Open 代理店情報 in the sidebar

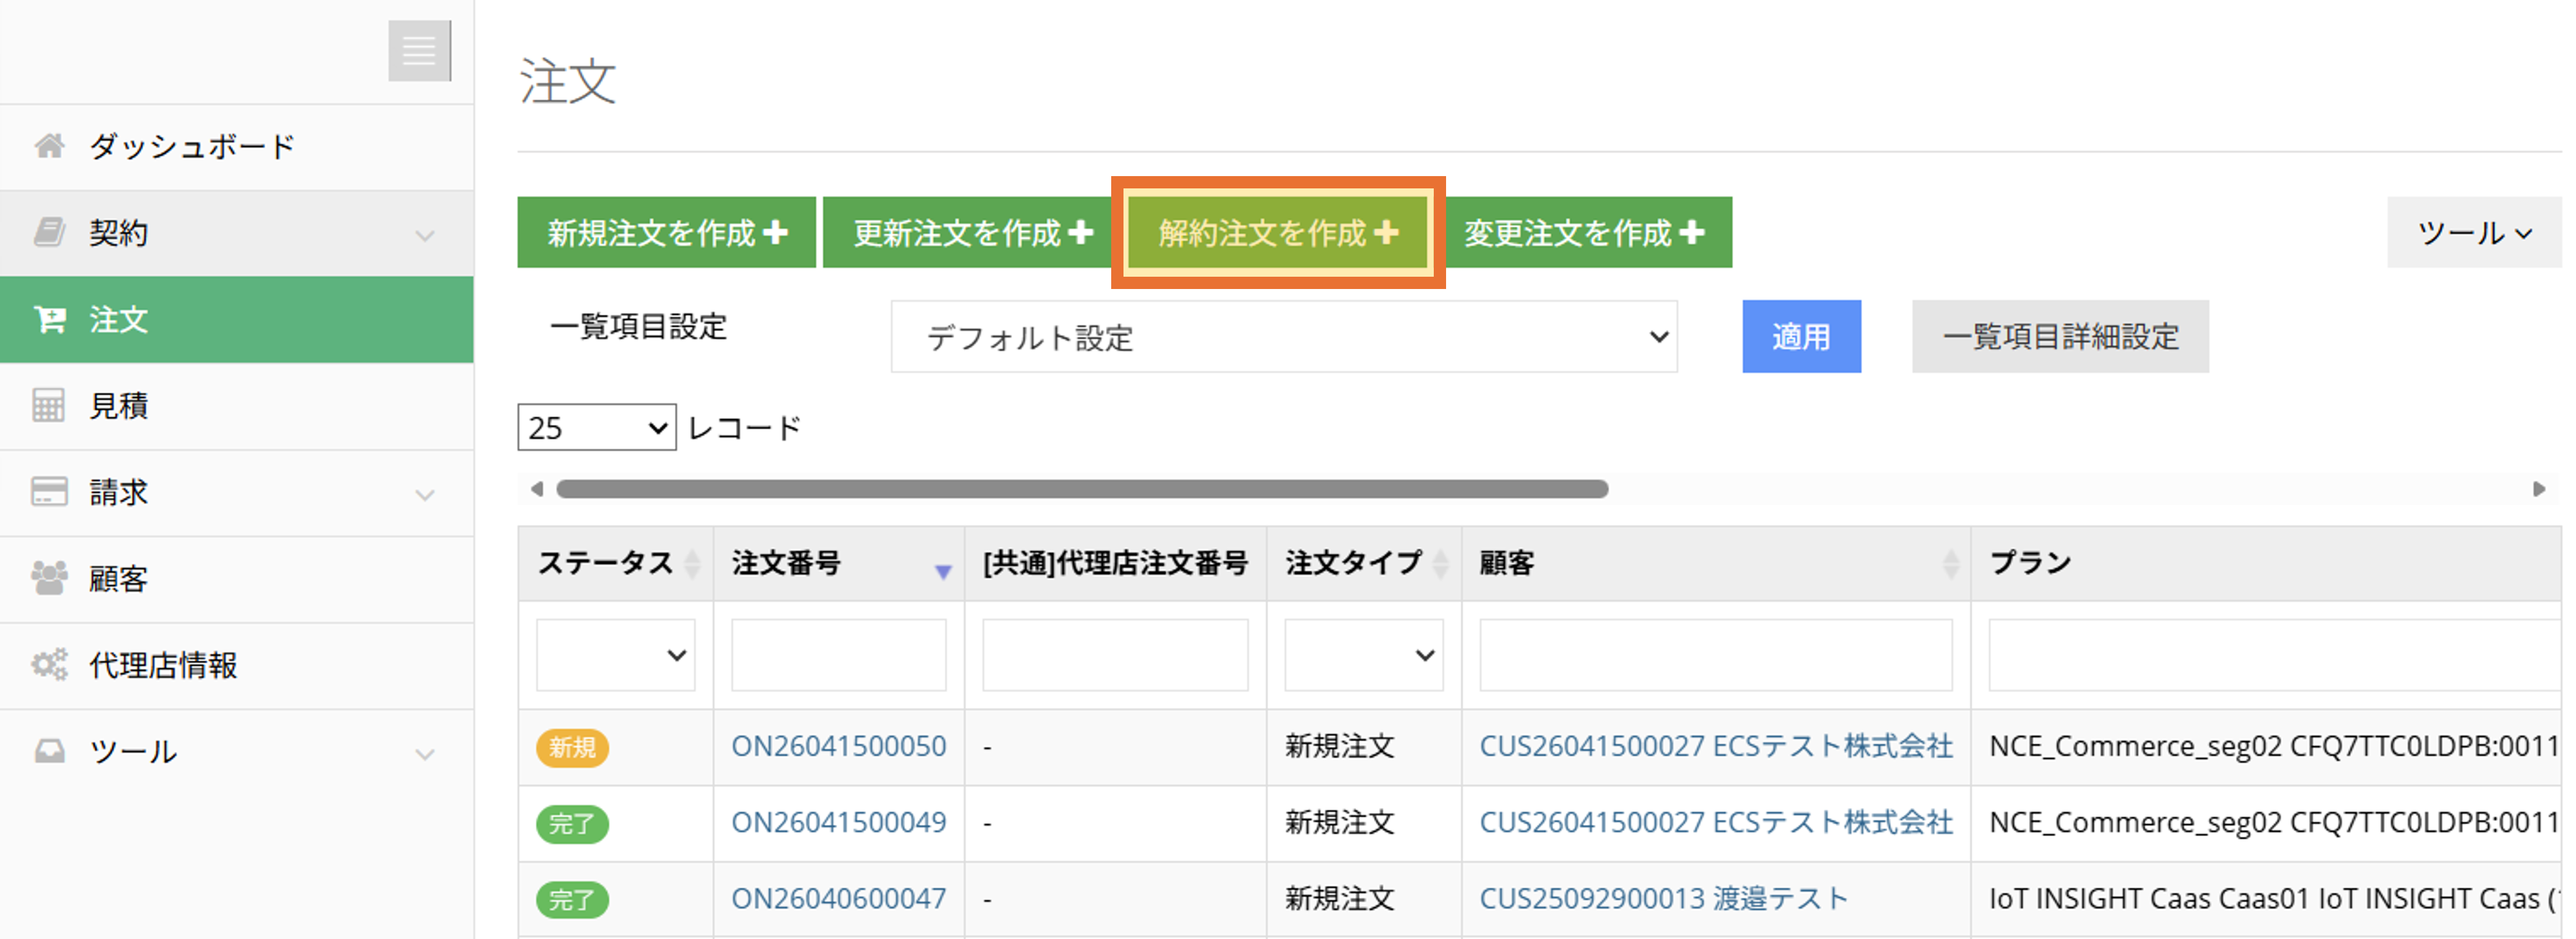[236, 665]
